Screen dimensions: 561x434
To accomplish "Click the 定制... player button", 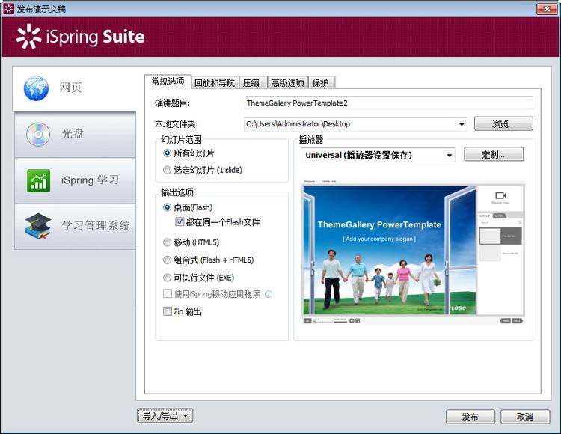I will [494, 155].
